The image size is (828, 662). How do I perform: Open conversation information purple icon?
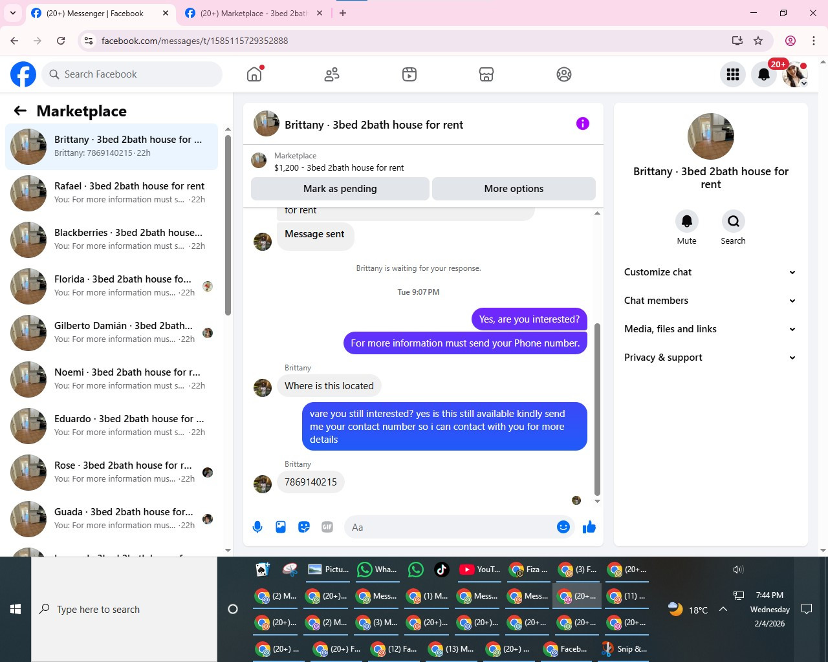pos(583,123)
